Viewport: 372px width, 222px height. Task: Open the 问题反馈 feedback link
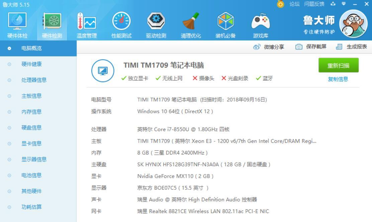pyautogui.click(x=314, y=4)
